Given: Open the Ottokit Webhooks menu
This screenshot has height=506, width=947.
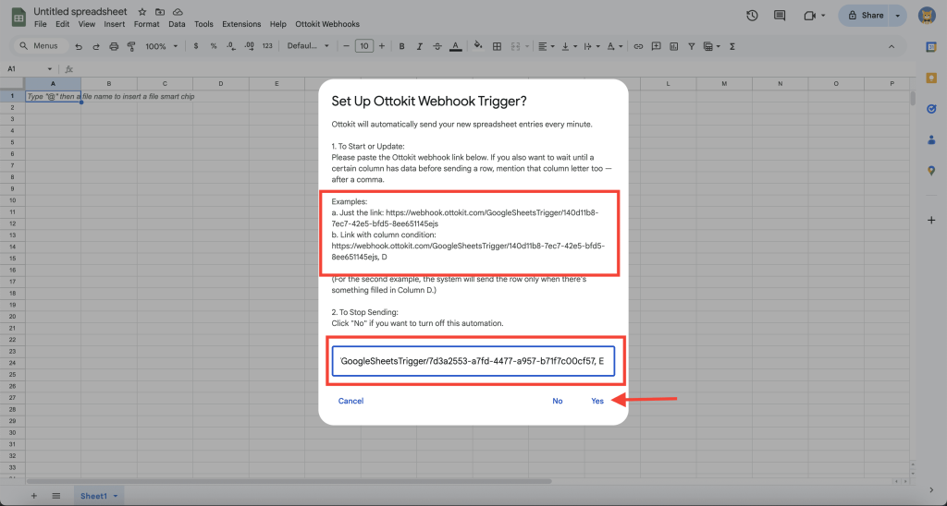Looking at the screenshot, I should [x=327, y=24].
